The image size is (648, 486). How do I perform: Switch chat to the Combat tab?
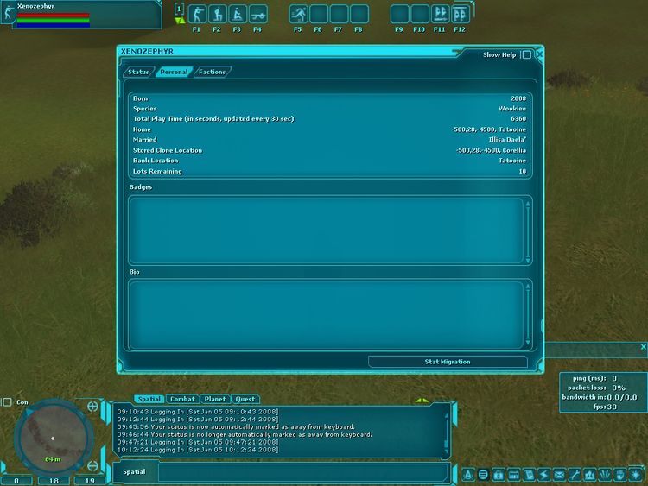182,399
